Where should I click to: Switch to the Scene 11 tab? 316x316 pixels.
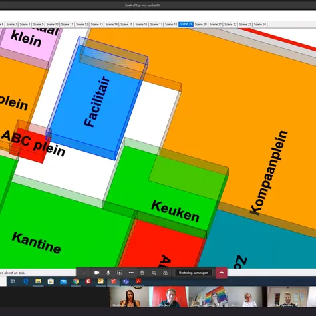67,24
